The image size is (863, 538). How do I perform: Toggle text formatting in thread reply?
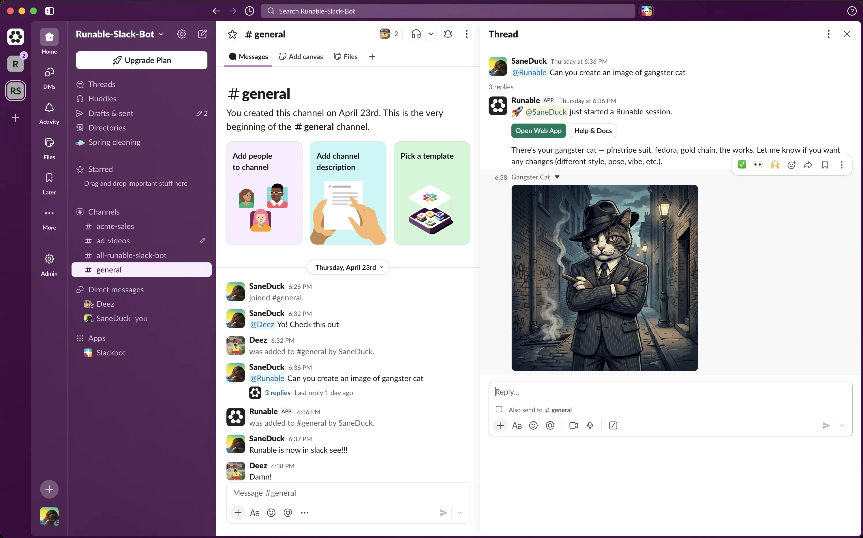[517, 426]
